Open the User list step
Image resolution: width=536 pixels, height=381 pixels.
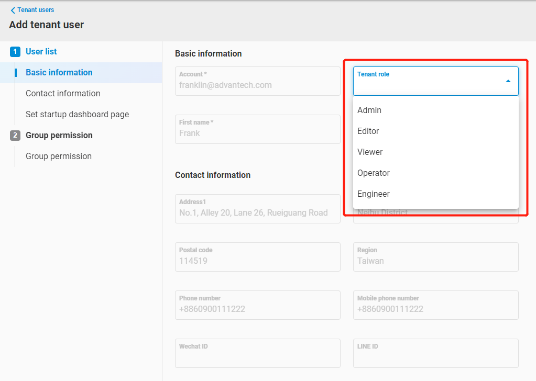tap(41, 52)
